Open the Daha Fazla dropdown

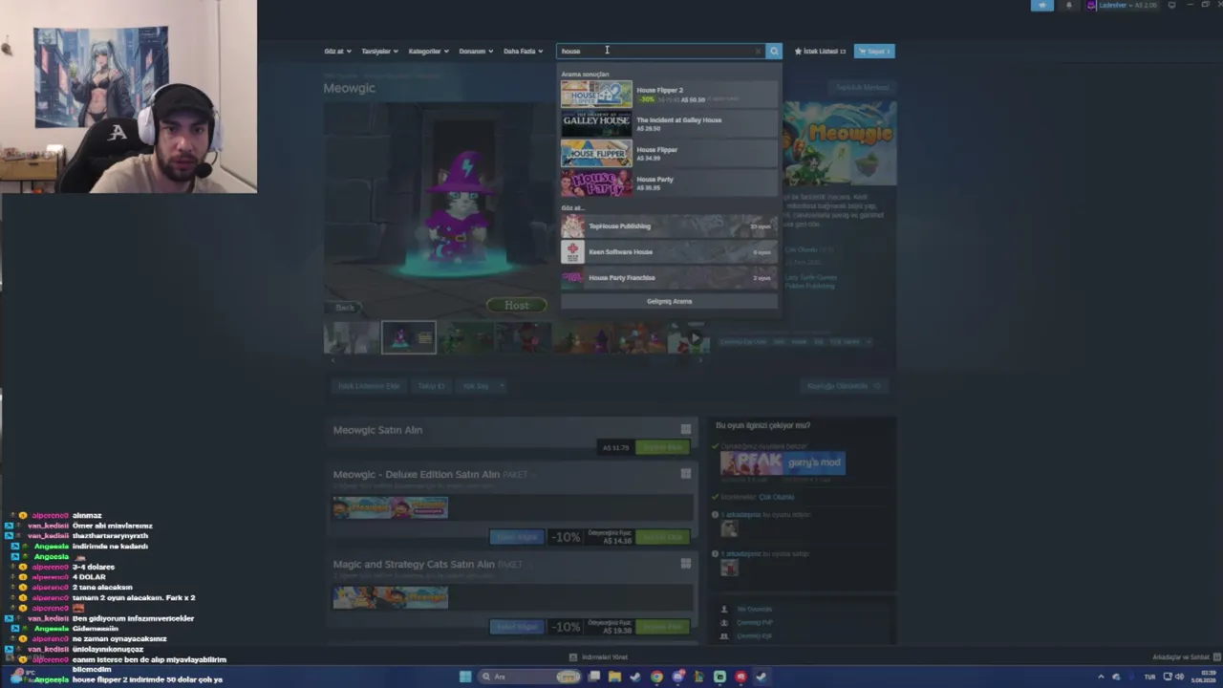pyautogui.click(x=523, y=51)
